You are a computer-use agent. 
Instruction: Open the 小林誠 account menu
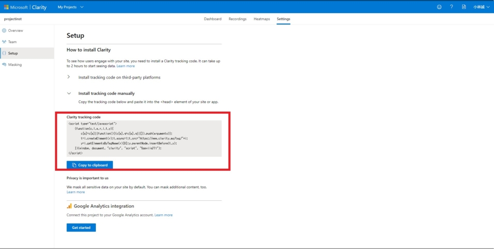481,7
